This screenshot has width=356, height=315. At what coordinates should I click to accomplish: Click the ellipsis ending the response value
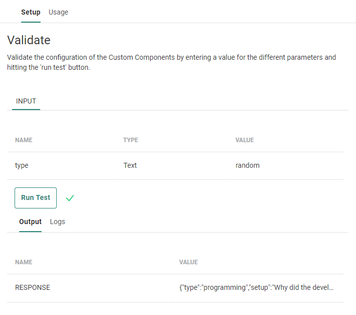pos(330,288)
